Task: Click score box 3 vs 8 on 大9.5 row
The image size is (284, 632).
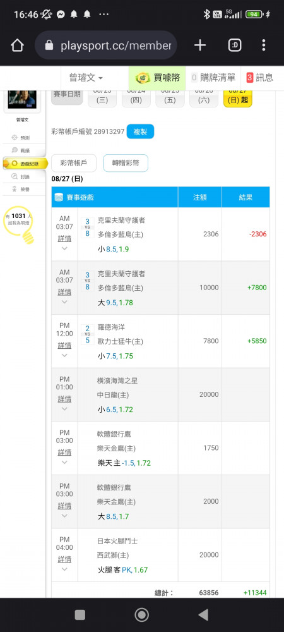Action: tap(87, 281)
